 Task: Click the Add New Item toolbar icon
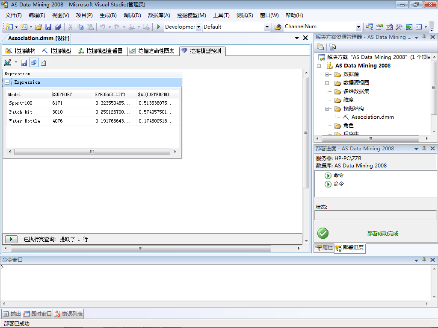coord(24,27)
